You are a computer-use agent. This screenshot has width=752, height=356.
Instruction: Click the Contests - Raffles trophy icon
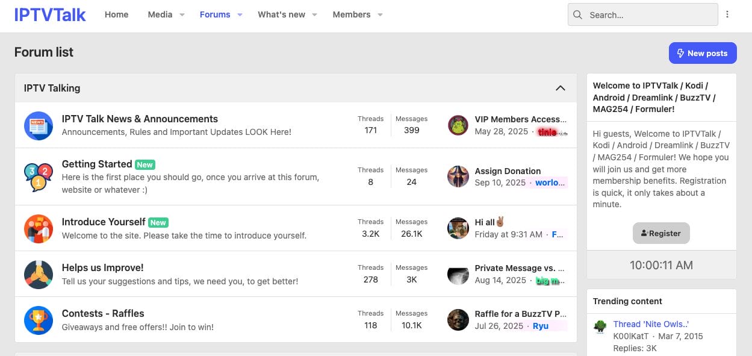pyautogui.click(x=39, y=320)
